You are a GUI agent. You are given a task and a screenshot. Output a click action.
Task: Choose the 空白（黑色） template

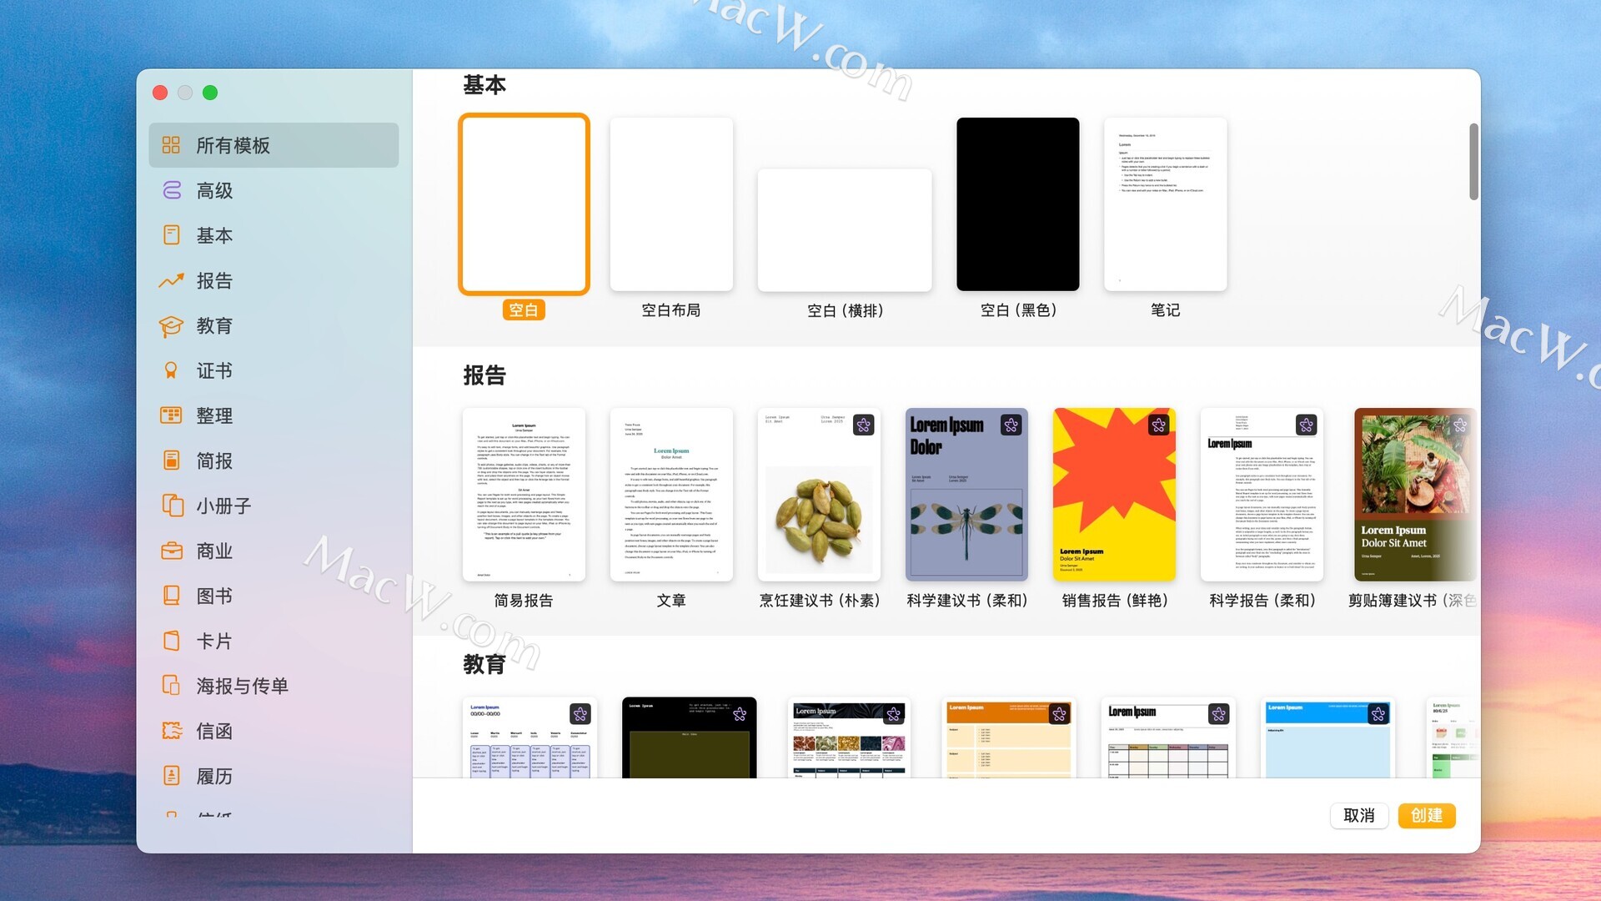pyautogui.click(x=1017, y=204)
